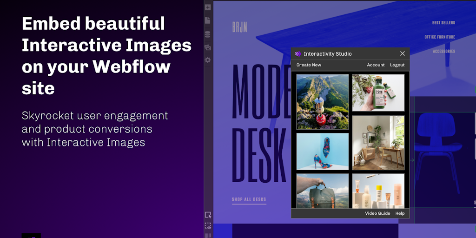476x238 pixels.
Task: Select the green bottle thumbnail
Action: [x=378, y=93]
